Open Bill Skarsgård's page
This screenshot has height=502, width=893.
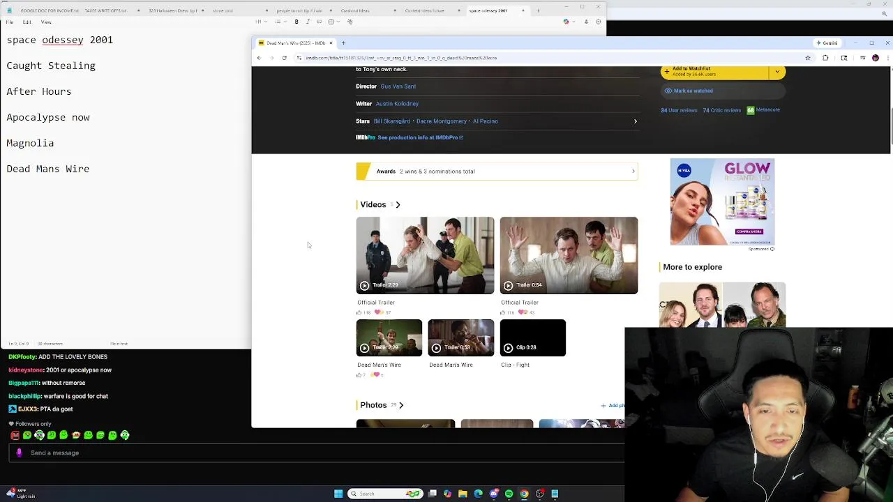click(392, 121)
